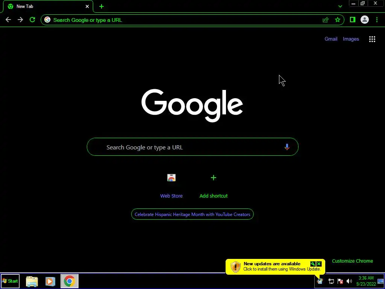Expand the tab search chevron
Viewport: 385px width, 289px height.
340,6
